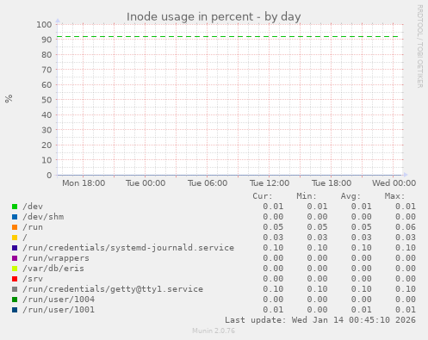This screenshot has width=428, height=340.
Task: Click the Munin 2.0.76 version text
Action: (214, 331)
